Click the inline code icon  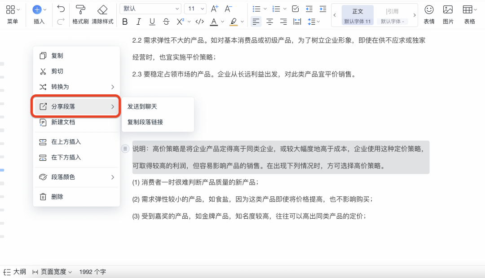point(200,22)
